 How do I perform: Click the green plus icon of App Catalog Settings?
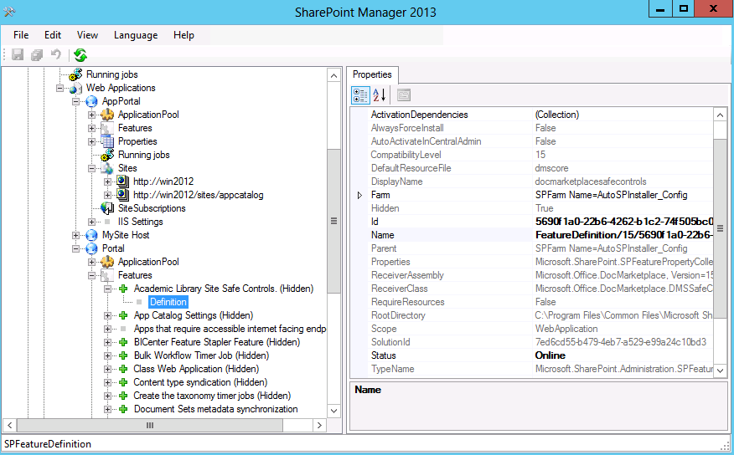(123, 316)
